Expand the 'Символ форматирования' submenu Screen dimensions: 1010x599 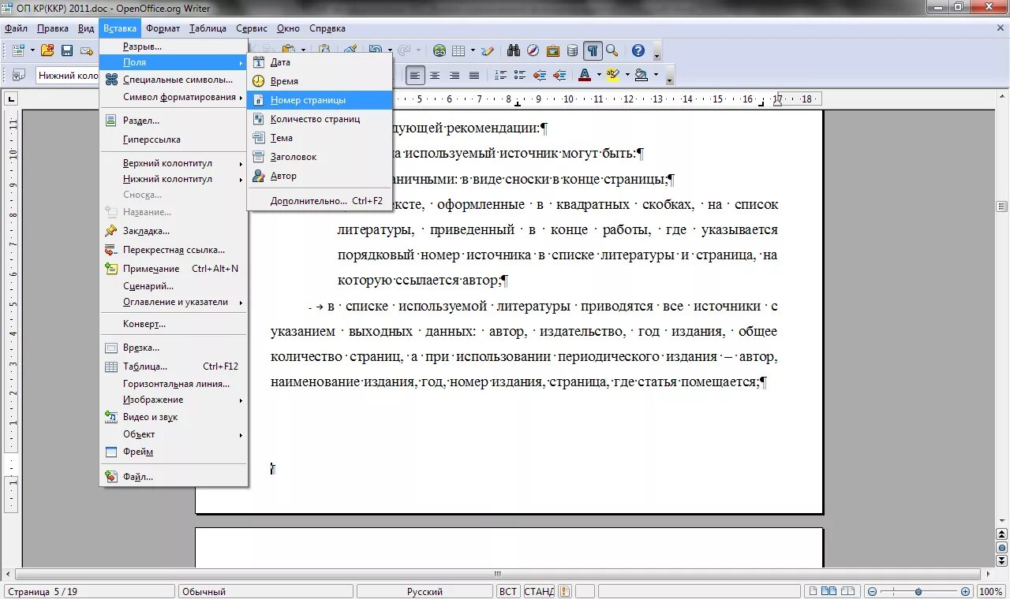click(x=174, y=97)
